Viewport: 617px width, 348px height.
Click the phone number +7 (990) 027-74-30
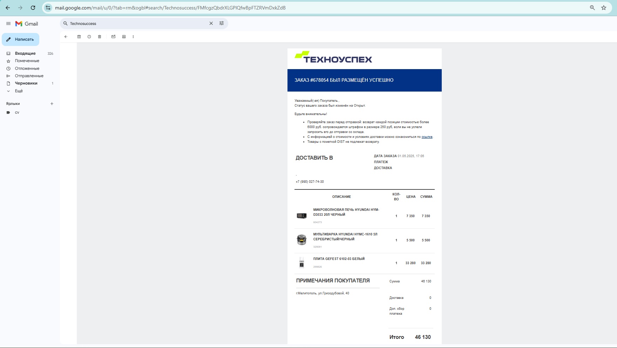pos(310,182)
